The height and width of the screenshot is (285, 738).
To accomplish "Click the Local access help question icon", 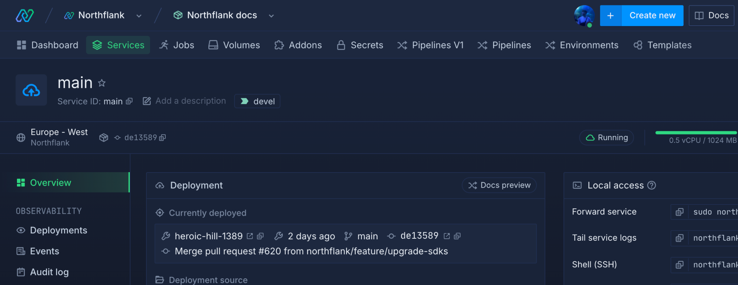I will 652,185.
